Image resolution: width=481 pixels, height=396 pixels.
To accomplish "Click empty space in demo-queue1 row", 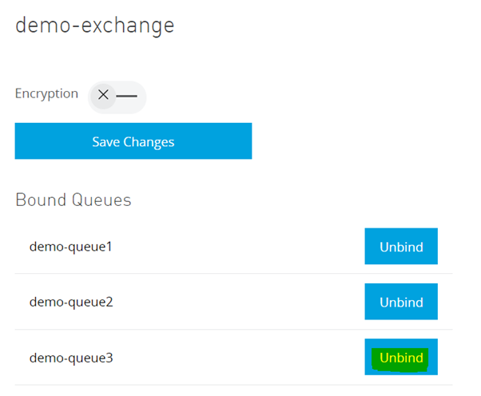I will click(240, 247).
